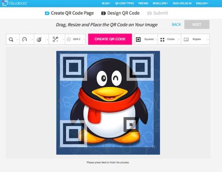Click the Create QR Code Page checkmark
222x172 pixels.
click(47, 13)
